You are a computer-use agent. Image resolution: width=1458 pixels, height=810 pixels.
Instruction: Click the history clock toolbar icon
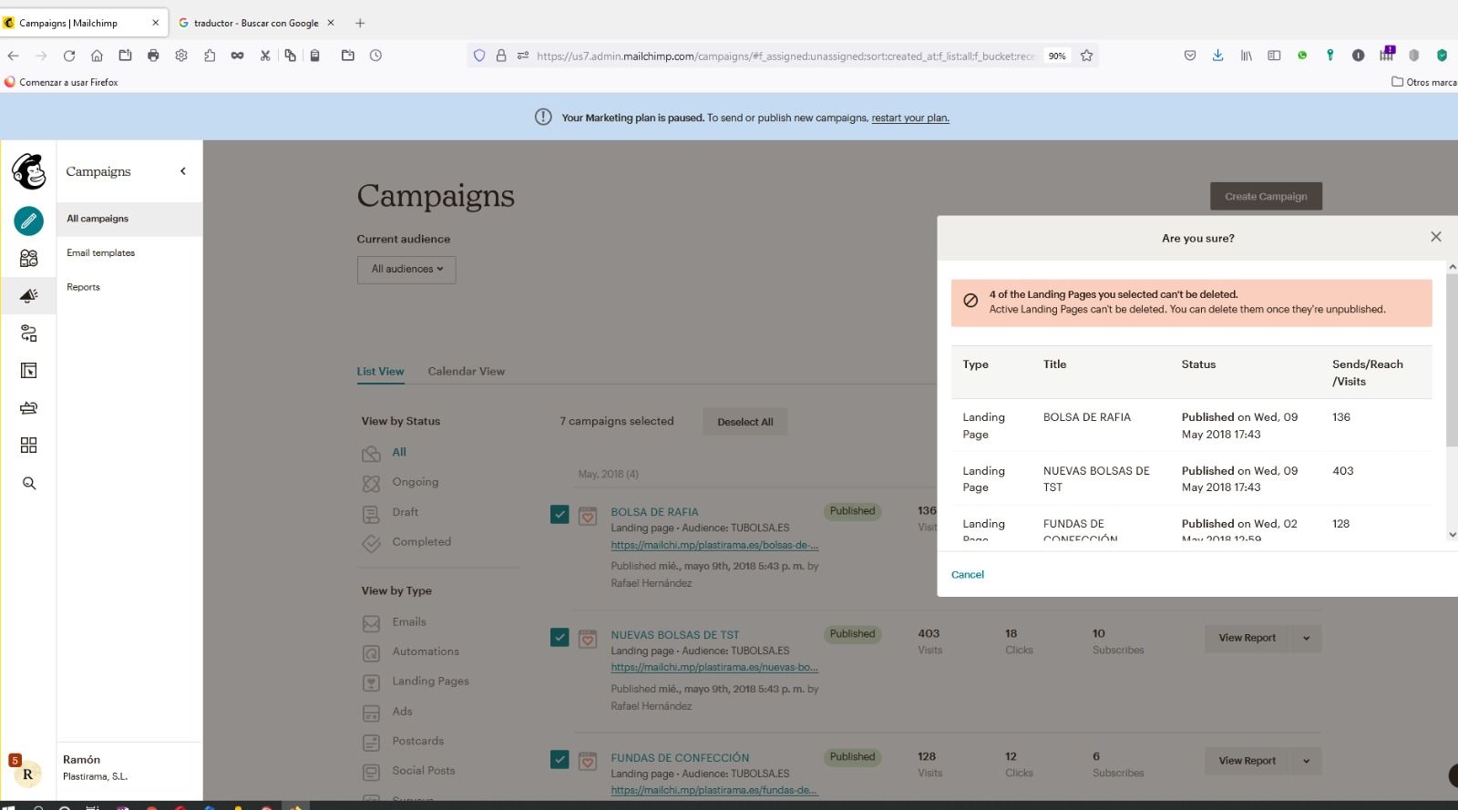(x=375, y=56)
